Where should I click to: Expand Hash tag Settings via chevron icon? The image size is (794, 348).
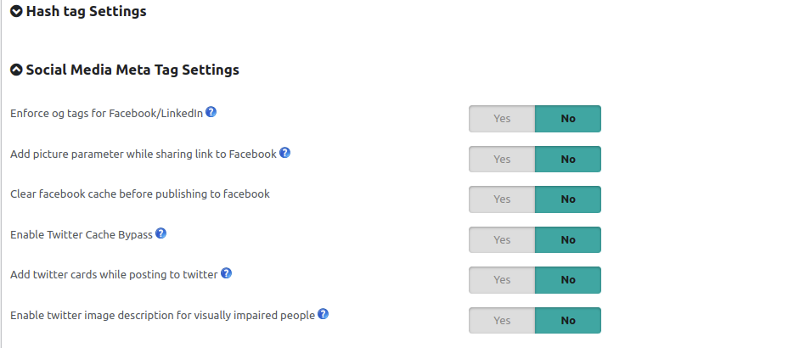point(16,11)
